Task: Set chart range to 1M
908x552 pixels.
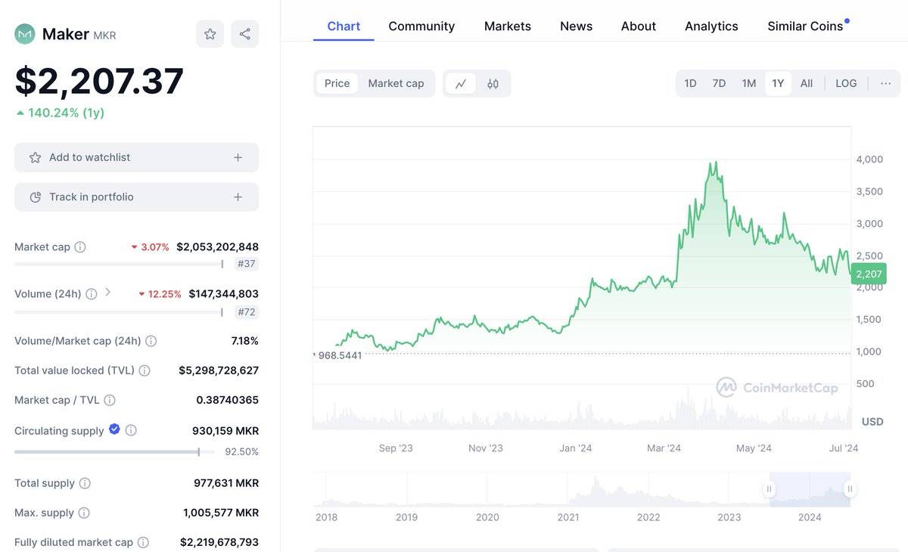Action: tap(748, 83)
